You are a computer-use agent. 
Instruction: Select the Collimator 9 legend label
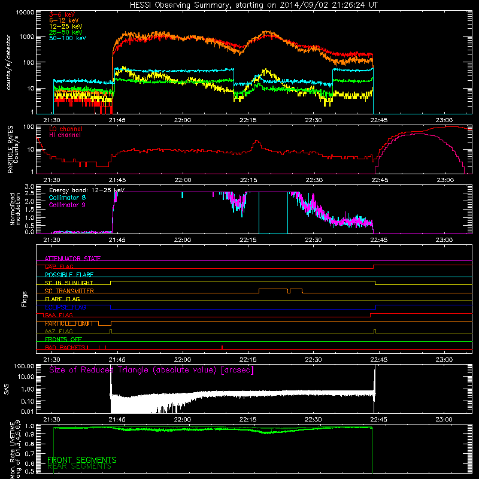pyautogui.click(x=67, y=205)
